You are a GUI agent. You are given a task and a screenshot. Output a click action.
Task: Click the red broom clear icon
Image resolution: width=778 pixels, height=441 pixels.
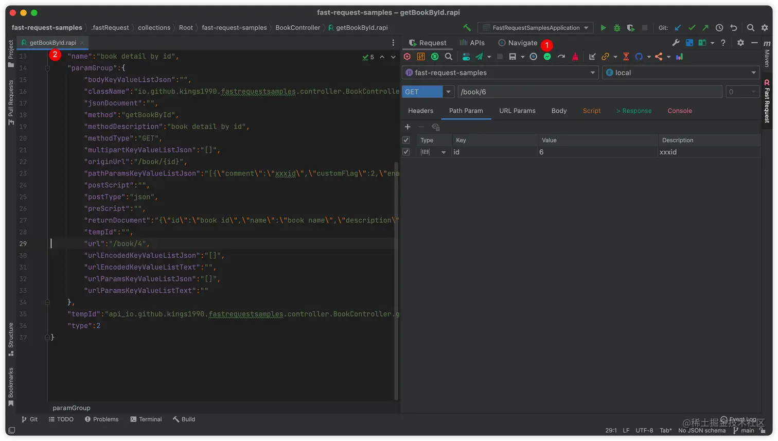575,57
